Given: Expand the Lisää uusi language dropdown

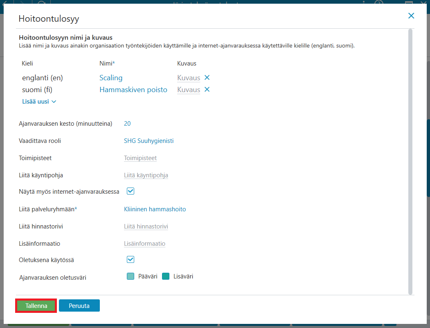Looking at the screenshot, I should (39, 102).
